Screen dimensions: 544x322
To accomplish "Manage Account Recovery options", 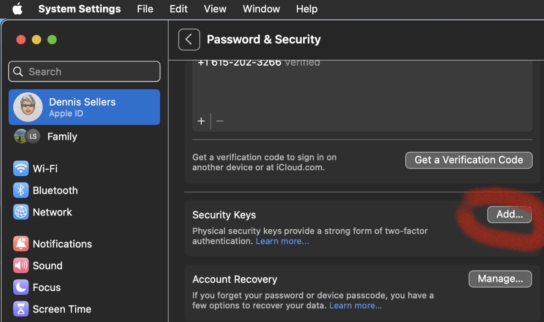I will pyautogui.click(x=500, y=279).
